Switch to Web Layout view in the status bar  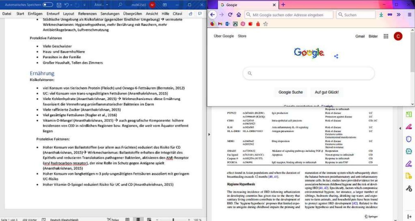coord(149,219)
